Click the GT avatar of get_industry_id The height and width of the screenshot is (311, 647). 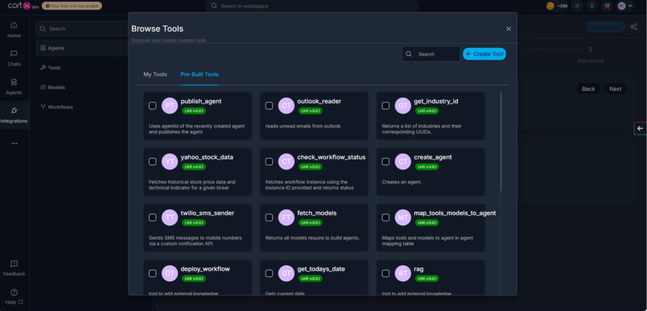point(402,106)
